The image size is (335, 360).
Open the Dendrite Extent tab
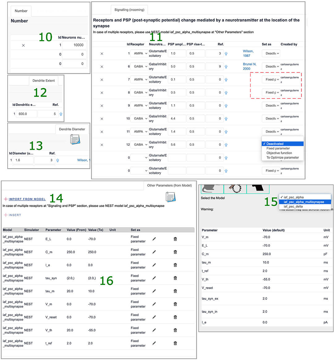tap(44, 81)
